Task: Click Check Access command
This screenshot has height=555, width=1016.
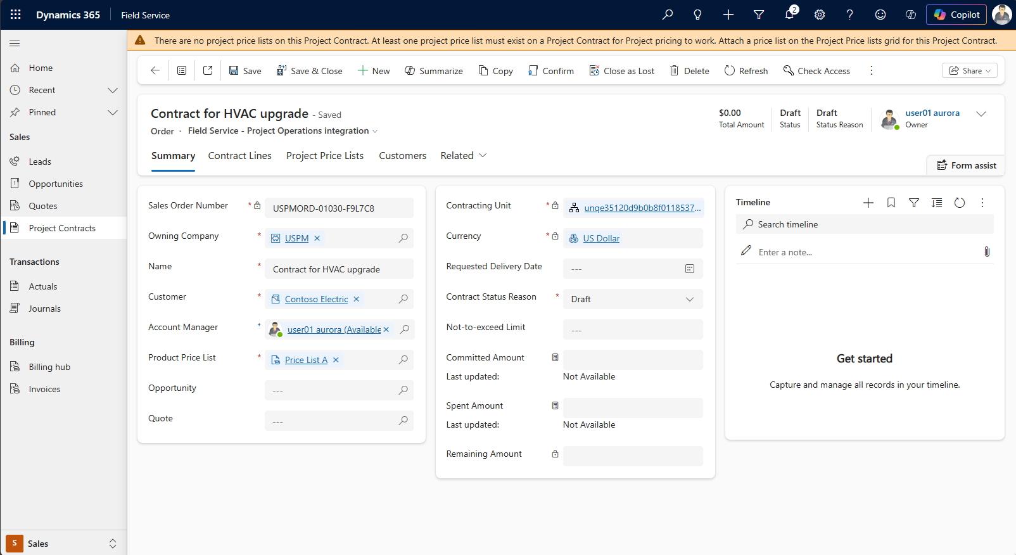Action: coord(816,70)
